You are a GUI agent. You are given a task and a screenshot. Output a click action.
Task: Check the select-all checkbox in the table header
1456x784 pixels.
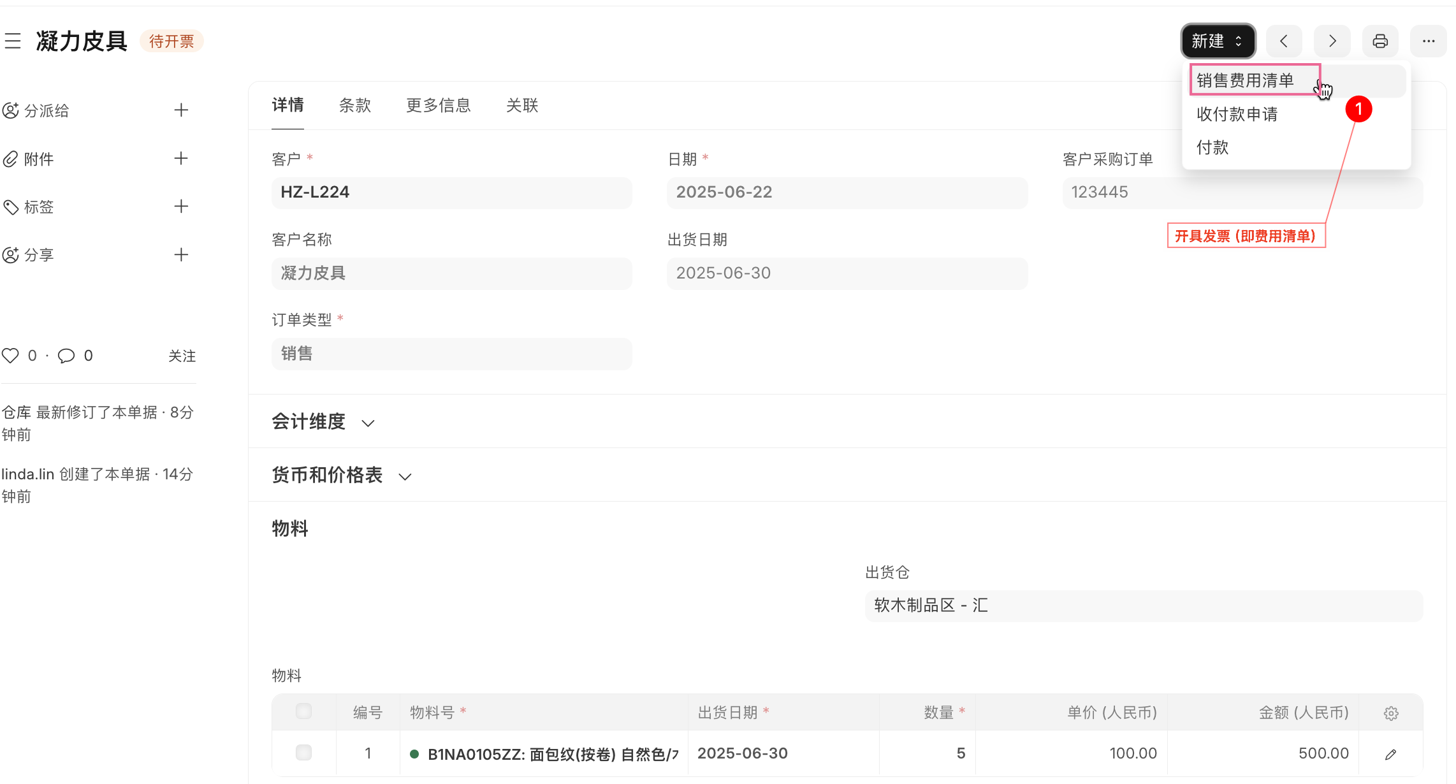click(x=303, y=711)
